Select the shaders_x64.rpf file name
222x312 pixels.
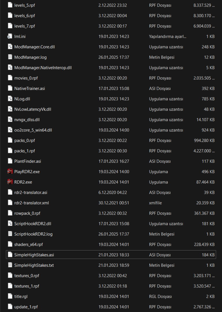(x=28, y=244)
